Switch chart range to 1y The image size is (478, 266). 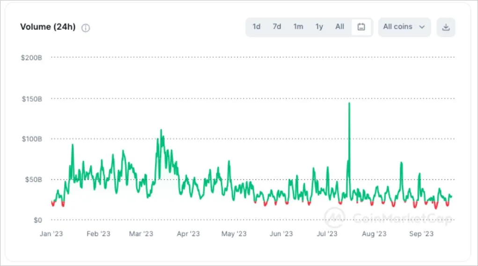pos(319,27)
